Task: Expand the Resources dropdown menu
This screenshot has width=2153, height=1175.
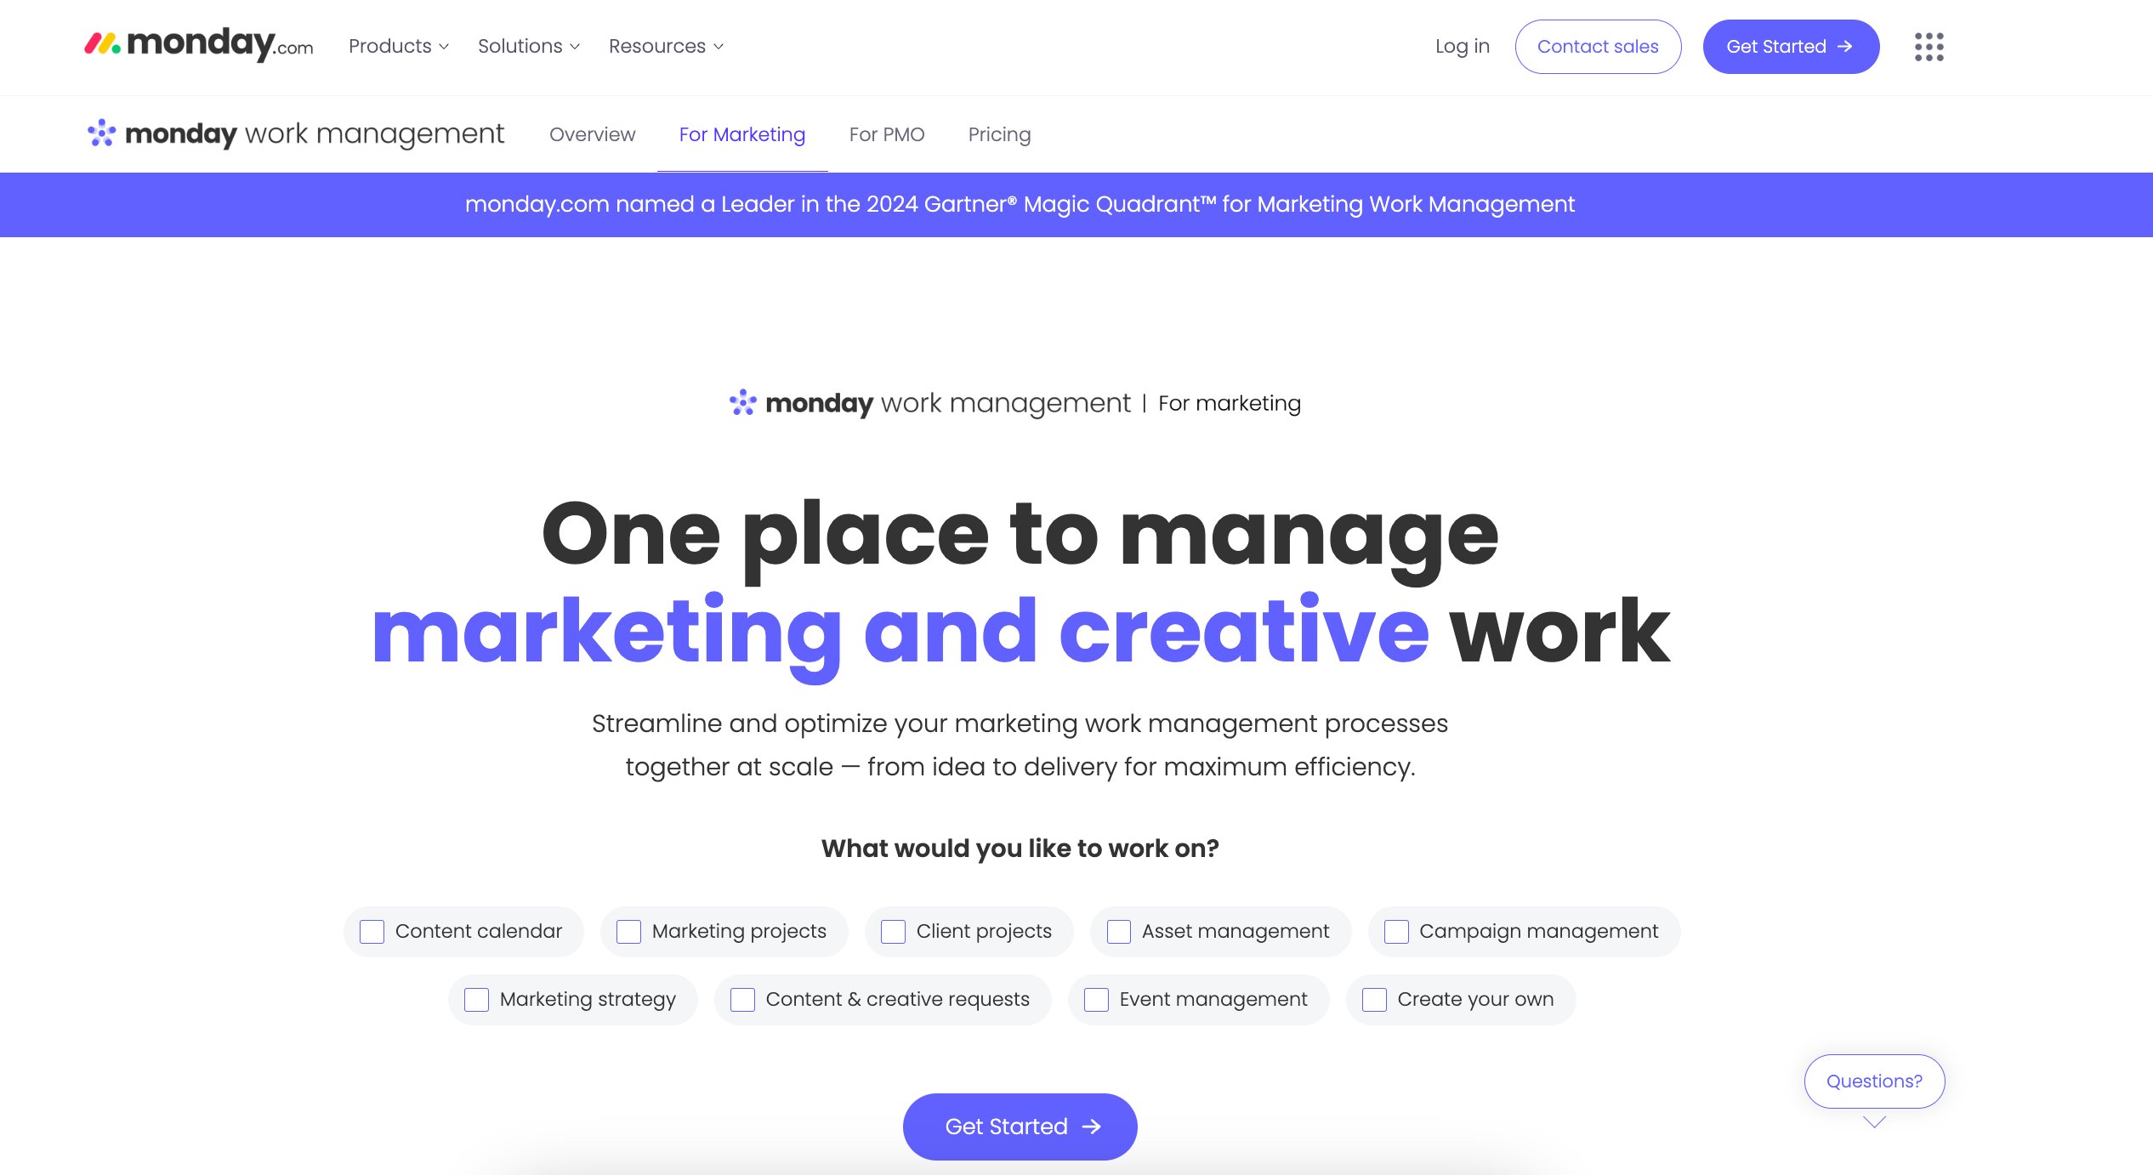Action: click(x=664, y=46)
